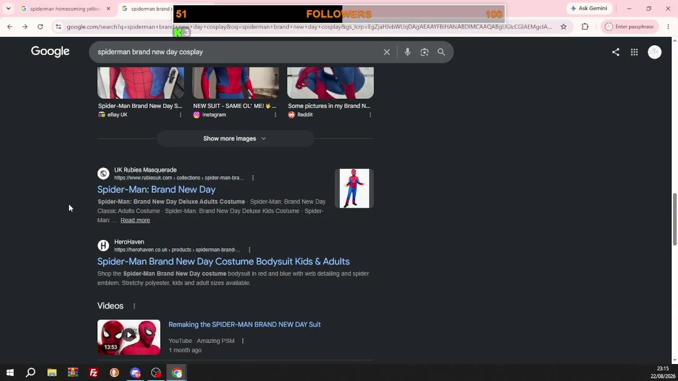678x381 pixels.
Task: Open the Reddit Some pictures in my Brand N... post
Action: coord(329,106)
